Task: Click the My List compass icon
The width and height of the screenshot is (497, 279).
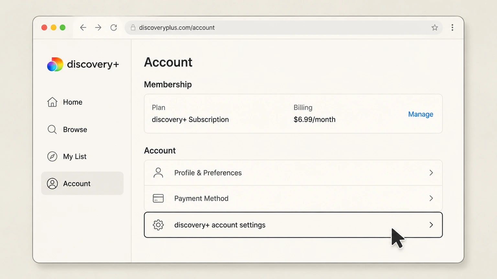Action: coord(52,156)
